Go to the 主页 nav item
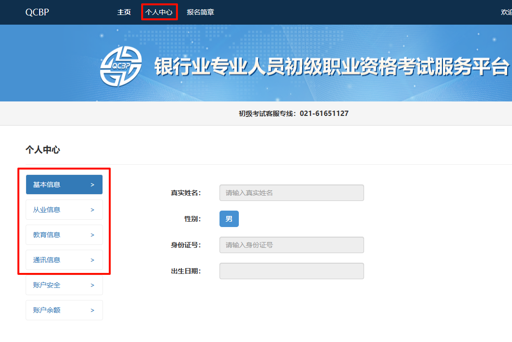 (x=124, y=12)
